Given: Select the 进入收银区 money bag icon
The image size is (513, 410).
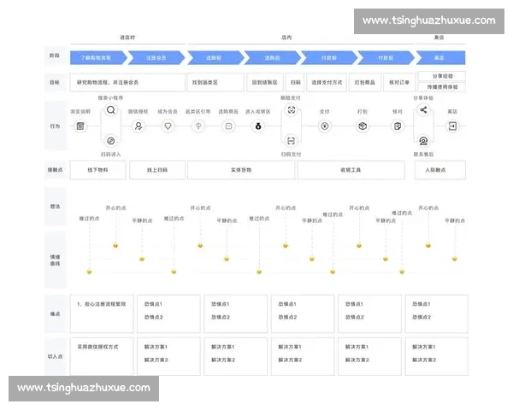Looking at the screenshot, I should pyautogui.click(x=258, y=126).
